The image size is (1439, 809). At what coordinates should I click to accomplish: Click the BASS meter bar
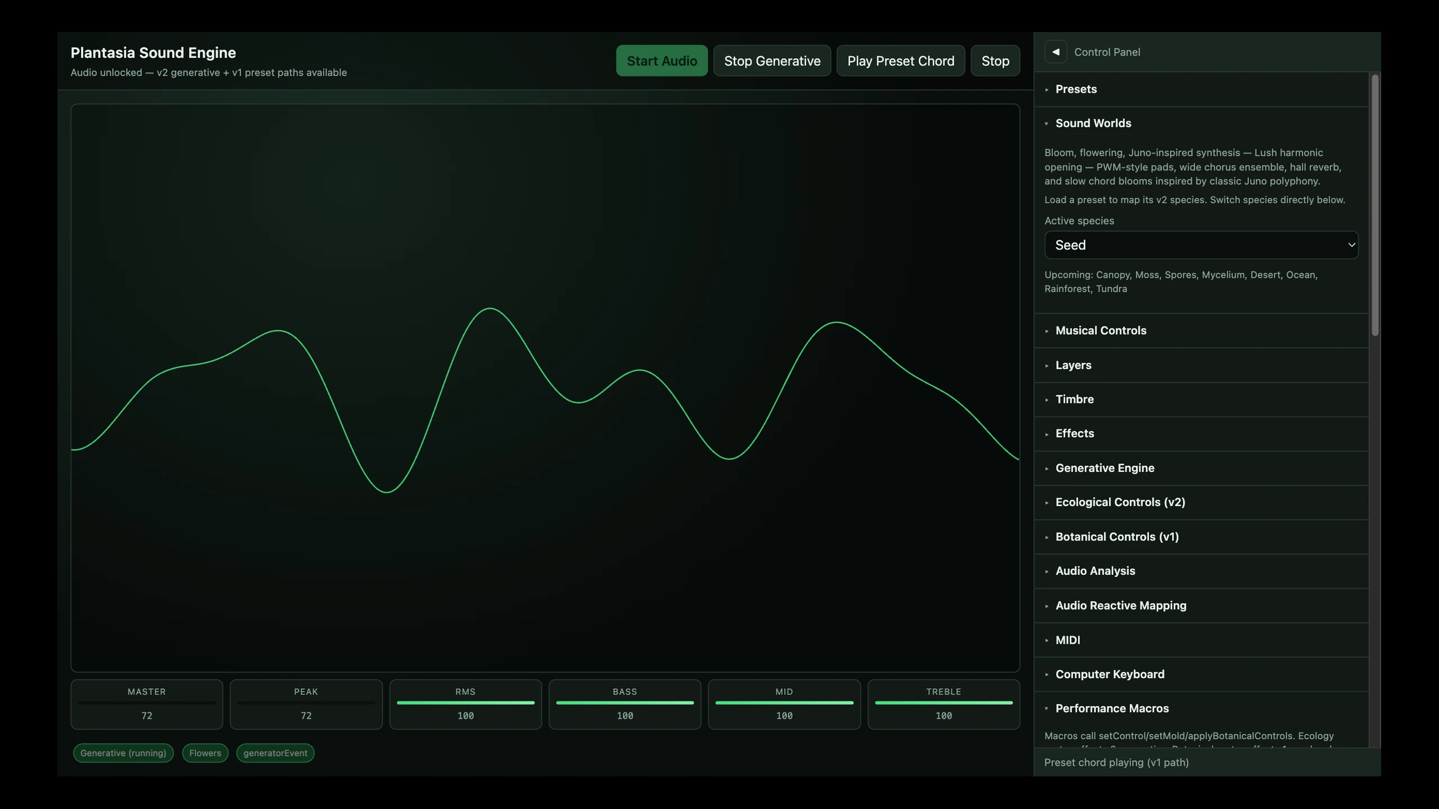click(625, 703)
